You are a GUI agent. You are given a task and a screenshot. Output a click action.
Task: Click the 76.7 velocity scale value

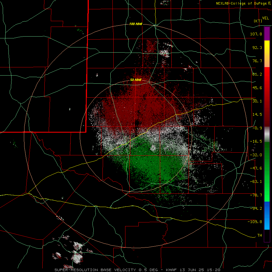coord(257,61)
